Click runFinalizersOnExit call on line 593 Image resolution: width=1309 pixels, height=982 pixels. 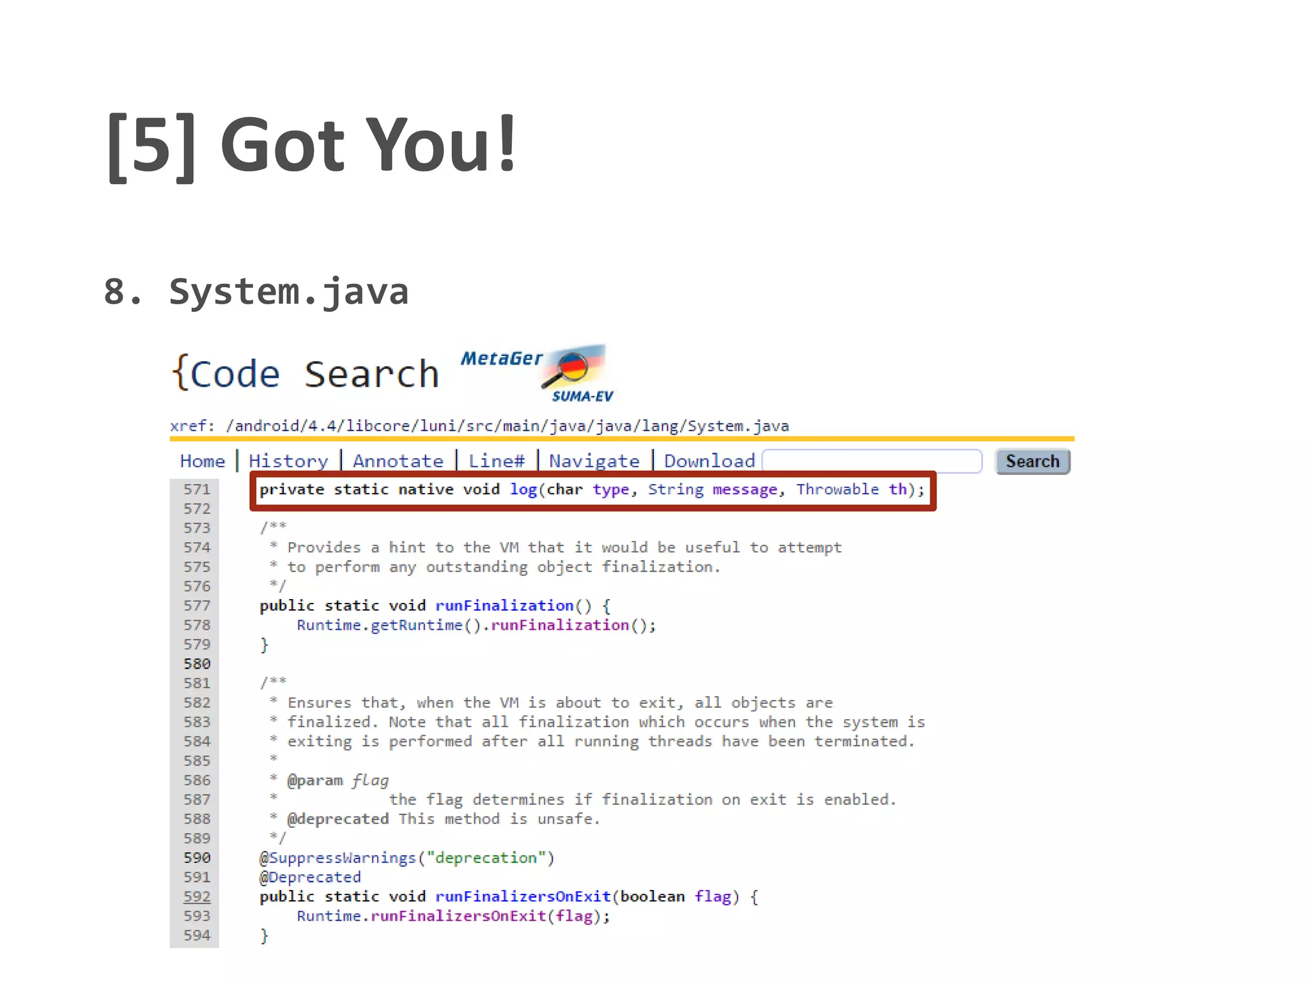pyautogui.click(x=458, y=916)
